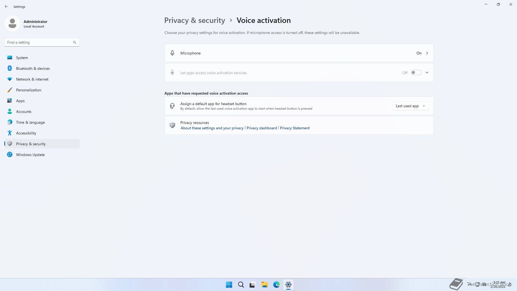Screen dimensions: 517x291
Task: Open the Windows Update section
Action: point(30,155)
